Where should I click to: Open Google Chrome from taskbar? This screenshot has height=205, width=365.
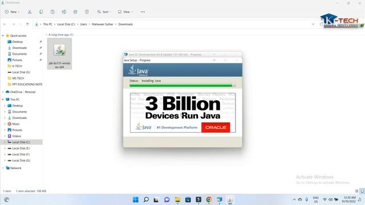coord(209,200)
